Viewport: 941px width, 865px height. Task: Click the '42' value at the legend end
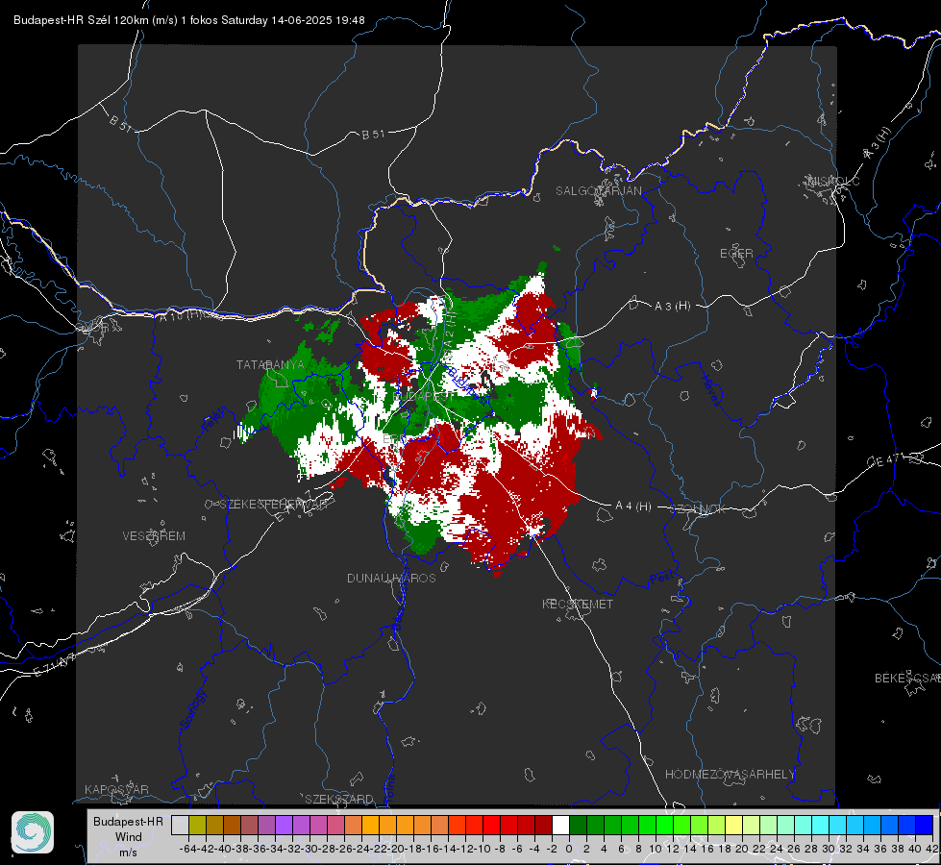pos(931,849)
